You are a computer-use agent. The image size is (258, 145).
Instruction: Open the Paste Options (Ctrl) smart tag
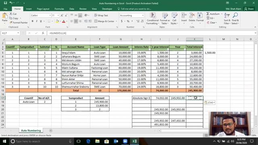click(210, 103)
